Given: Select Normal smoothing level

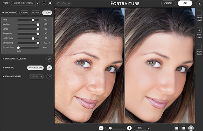Looking at the screenshot, I should click(x=24, y=13).
